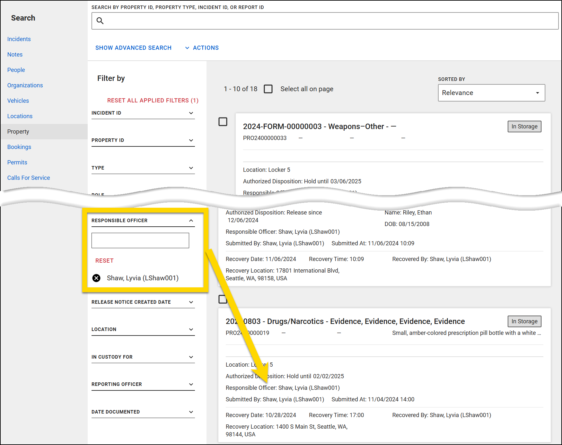This screenshot has height=445, width=562.
Task: Check the checkbox for the Weapons–Other record
Action: click(223, 122)
